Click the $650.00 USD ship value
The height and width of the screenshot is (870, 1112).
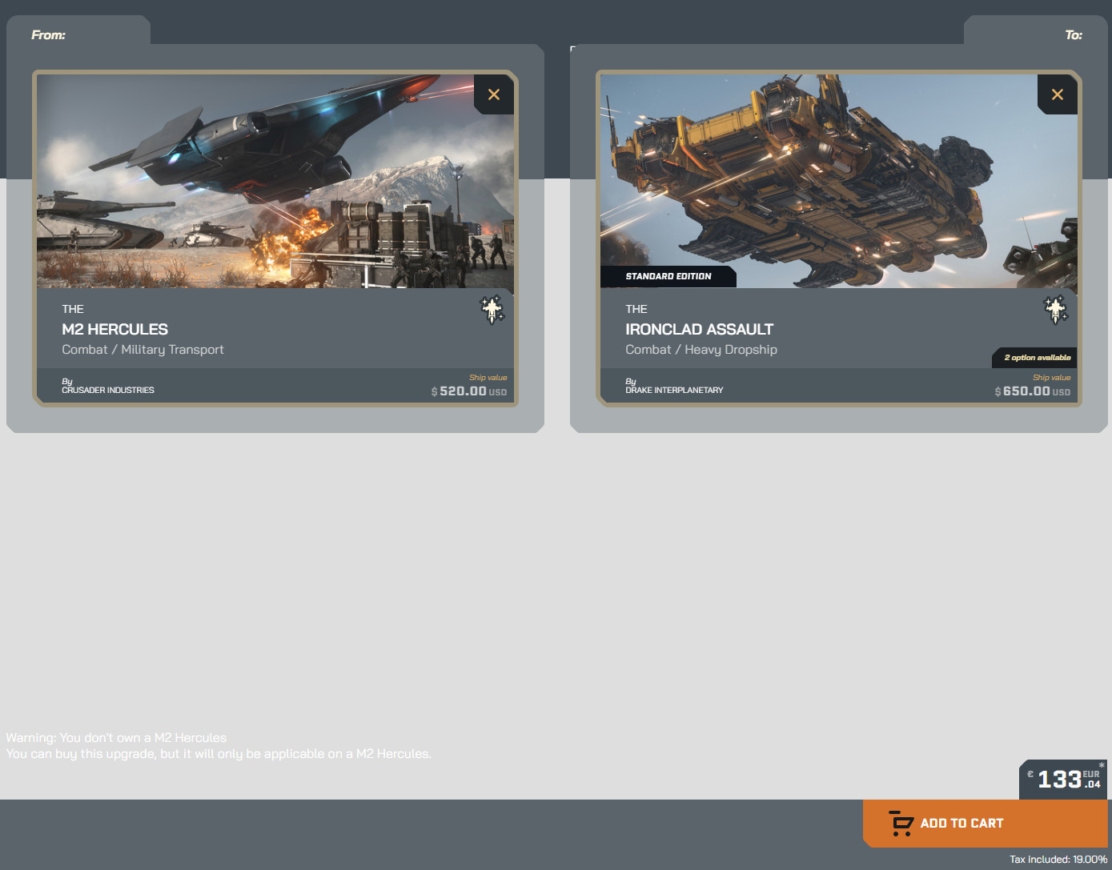[x=1033, y=391]
